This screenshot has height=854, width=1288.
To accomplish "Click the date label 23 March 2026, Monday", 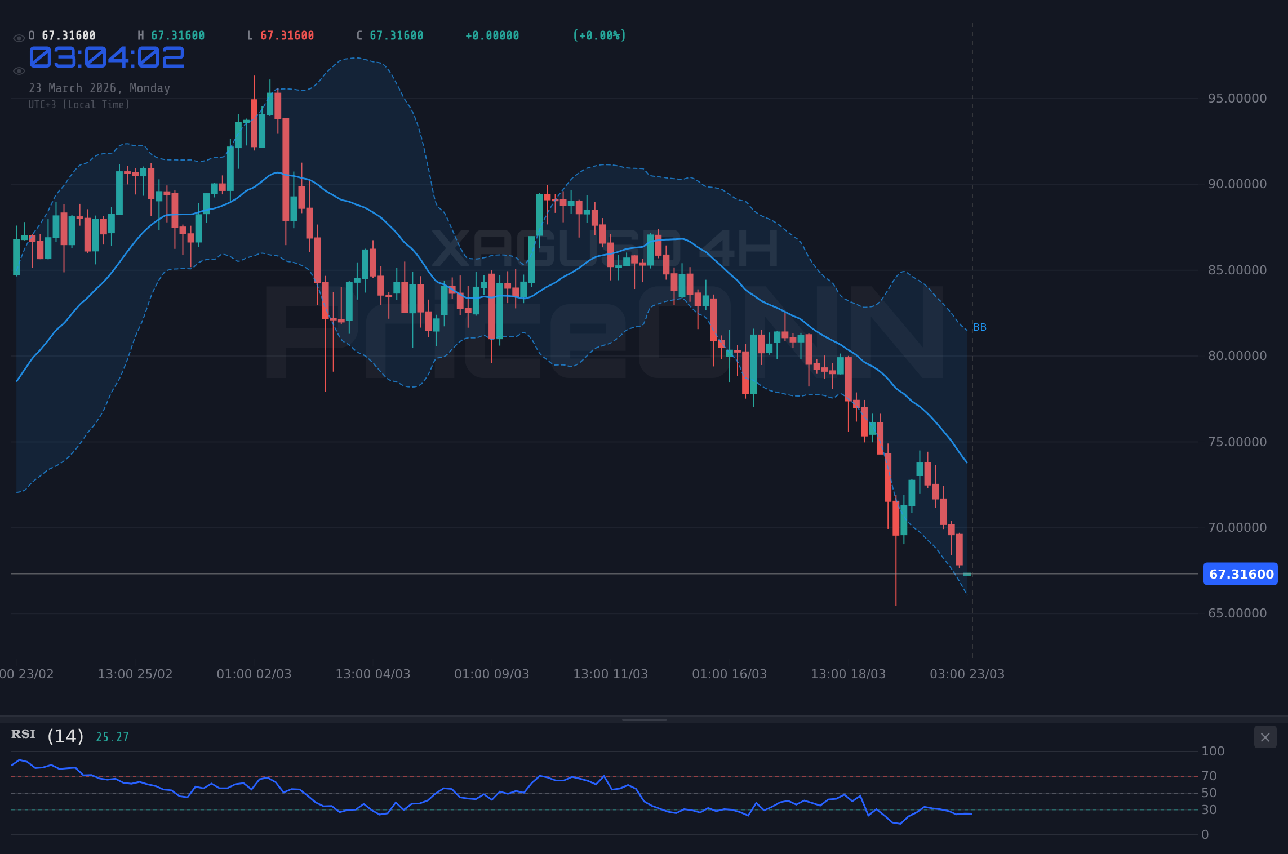I will [100, 88].
